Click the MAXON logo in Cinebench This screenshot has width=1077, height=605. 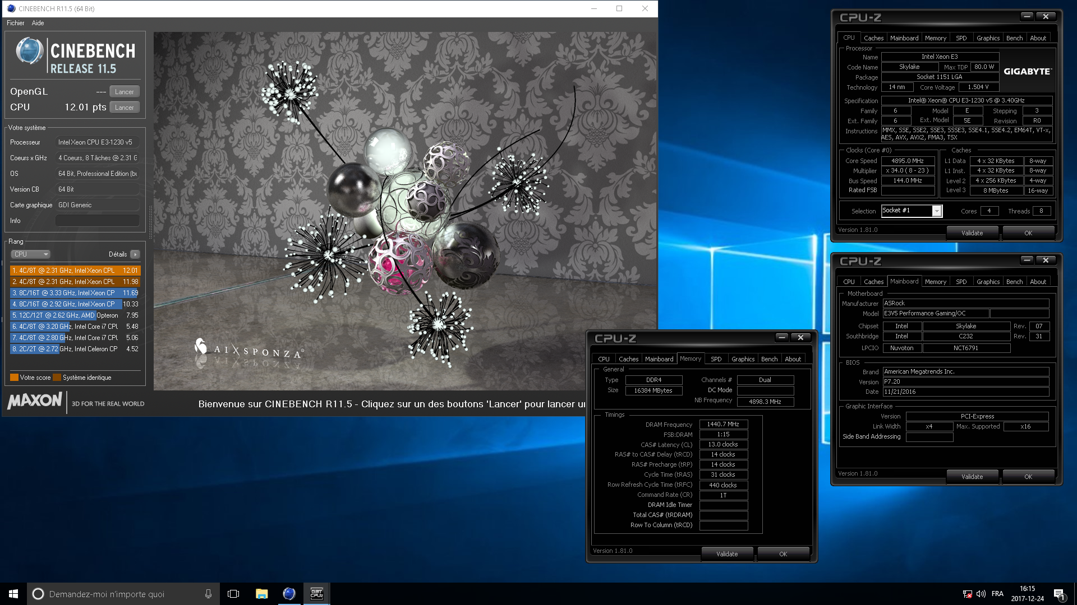[x=35, y=400]
